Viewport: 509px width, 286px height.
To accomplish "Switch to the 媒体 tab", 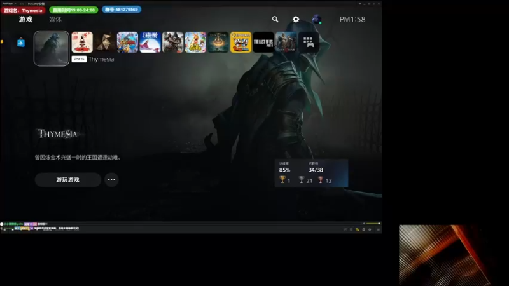I will click(55, 20).
